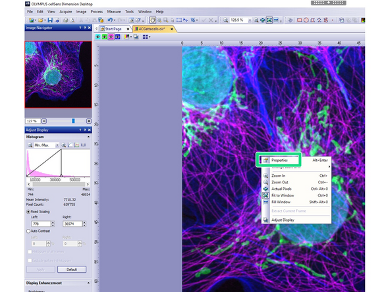Click the Left fixed scaling value field
This screenshot has width=390, height=292.
tap(42, 224)
